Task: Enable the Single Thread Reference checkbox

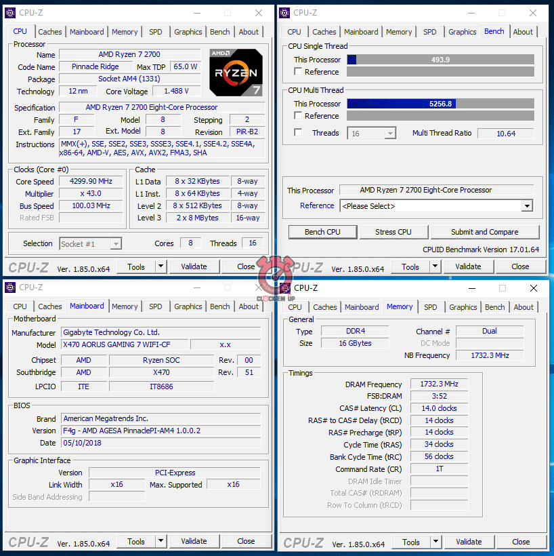Action: tap(298, 72)
